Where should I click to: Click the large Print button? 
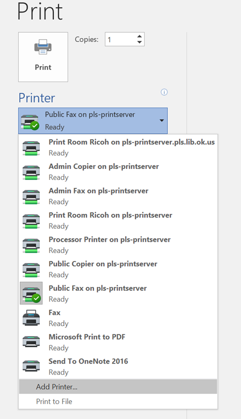click(x=43, y=57)
